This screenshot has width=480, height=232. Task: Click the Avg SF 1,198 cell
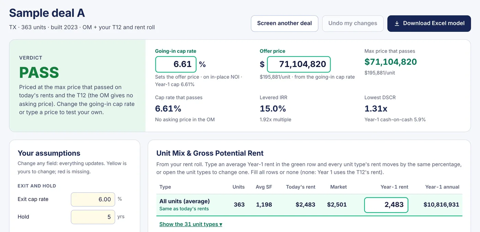point(264,205)
